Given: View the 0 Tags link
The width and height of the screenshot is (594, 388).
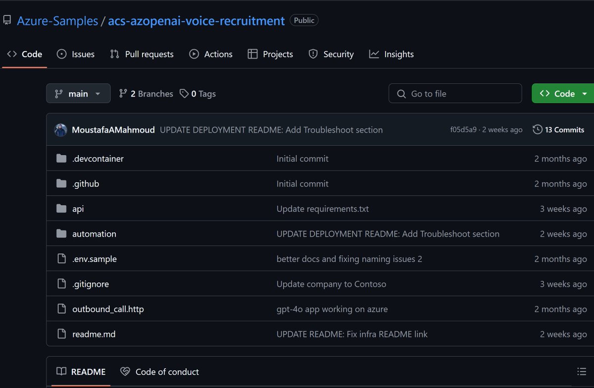Looking at the screenshot, I should pos(198,93).
